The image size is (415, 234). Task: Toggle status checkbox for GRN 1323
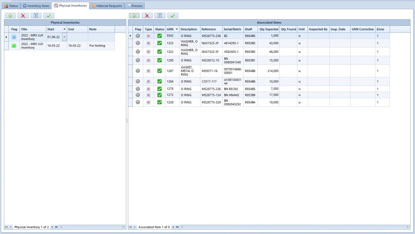coord(159,43)
